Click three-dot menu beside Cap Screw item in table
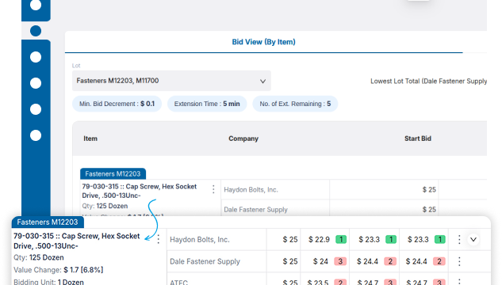This screenshot has height=285, width=502. (213, 189)
